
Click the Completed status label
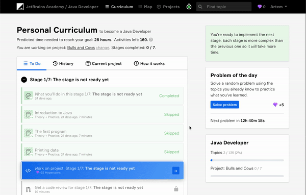tap(169, 96)
